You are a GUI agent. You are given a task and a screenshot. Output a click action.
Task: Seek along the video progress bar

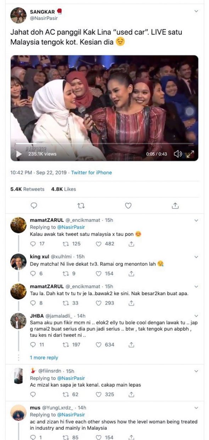(x=104, y=143)
